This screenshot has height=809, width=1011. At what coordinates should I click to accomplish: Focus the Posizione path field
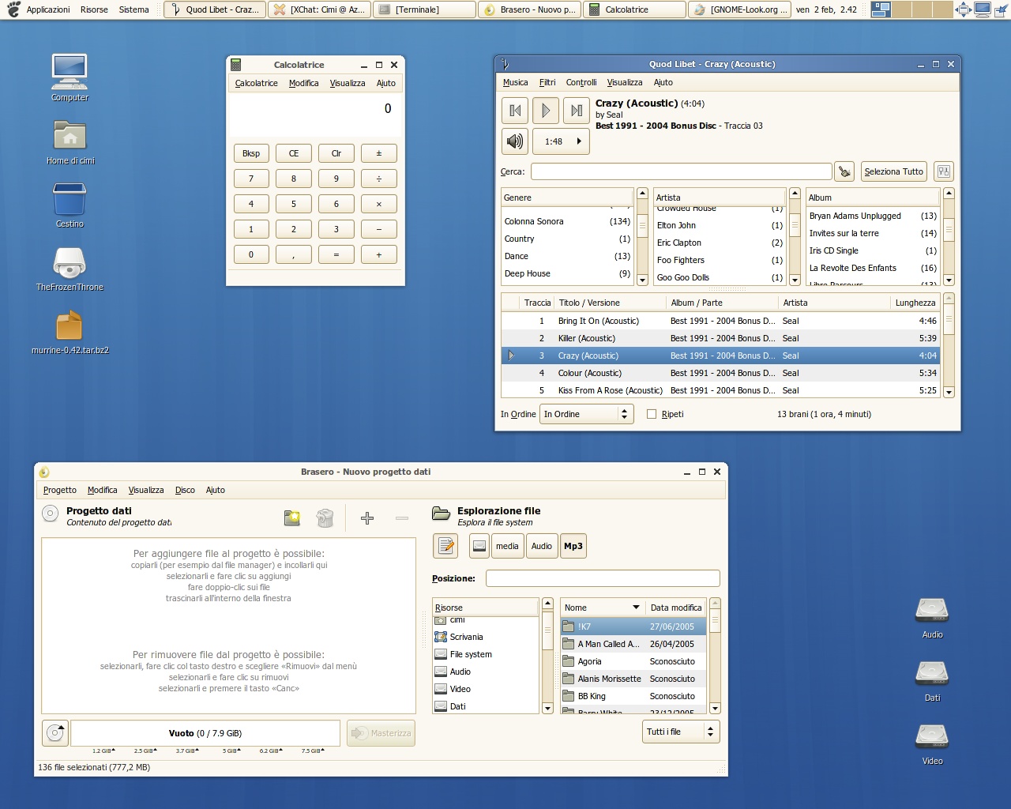[x=603, y=578]
